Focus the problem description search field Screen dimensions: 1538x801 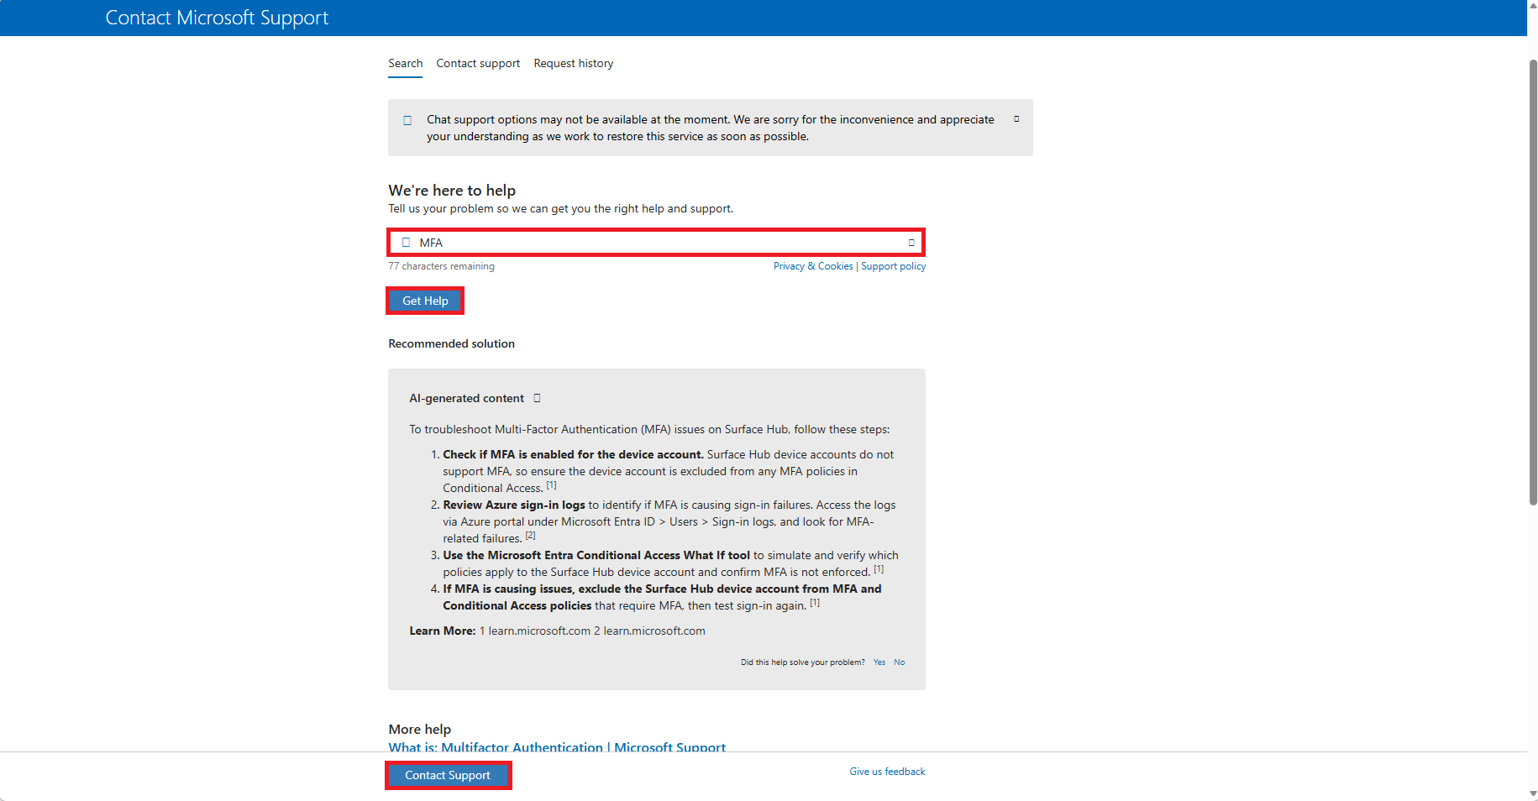[x=656, y=243]
